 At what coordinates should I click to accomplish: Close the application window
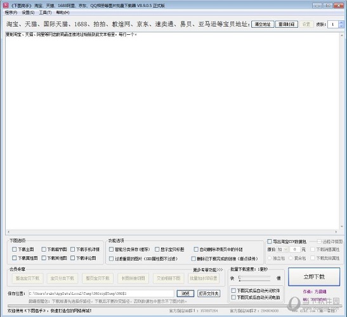pyautogui.click(x=339, y=5)
